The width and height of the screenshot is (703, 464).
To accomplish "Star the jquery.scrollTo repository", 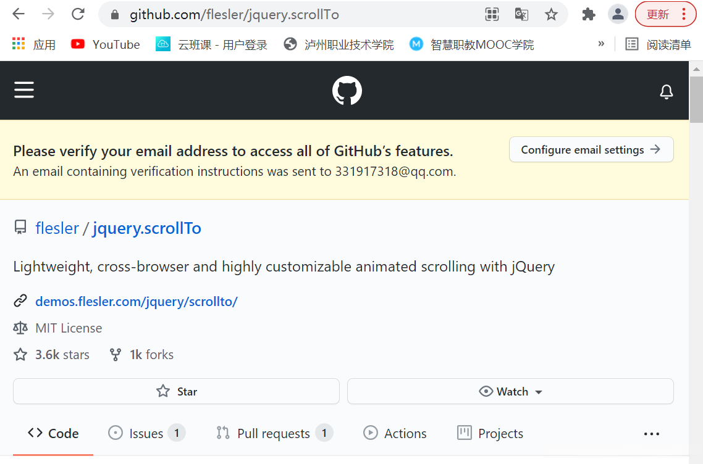I will coord(176,391).
